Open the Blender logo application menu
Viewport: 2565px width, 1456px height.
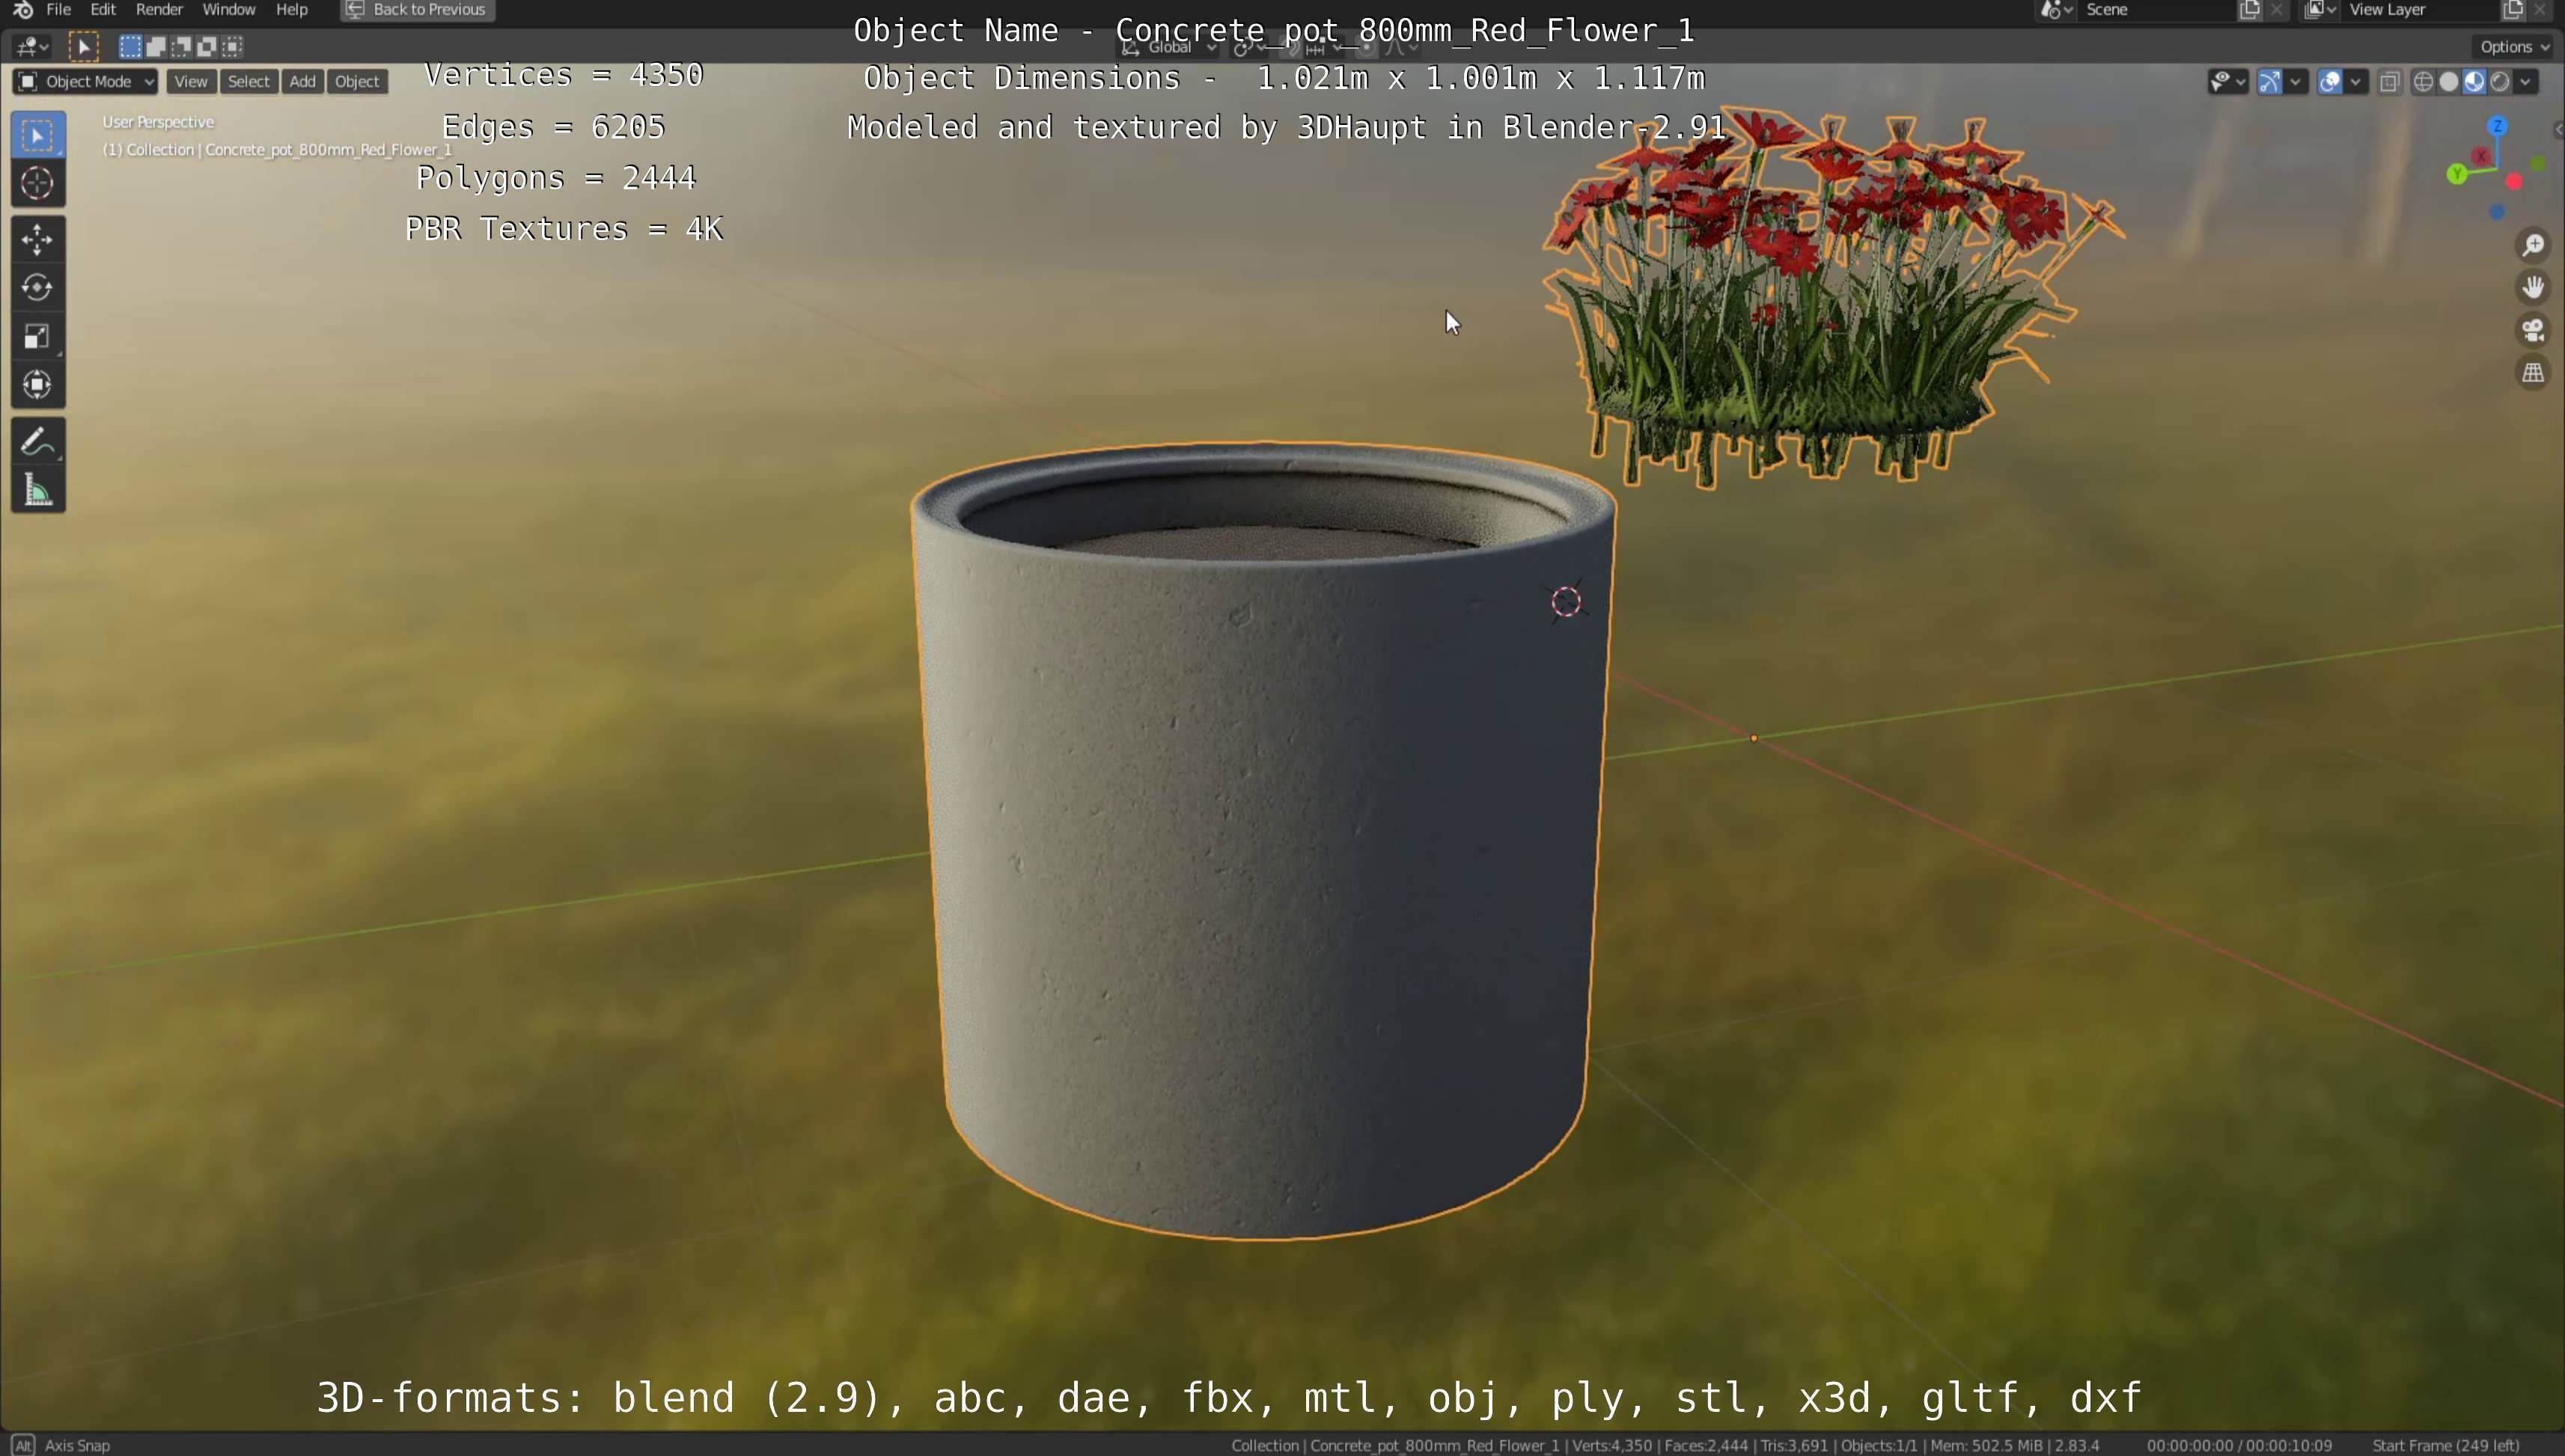[23, 10]
